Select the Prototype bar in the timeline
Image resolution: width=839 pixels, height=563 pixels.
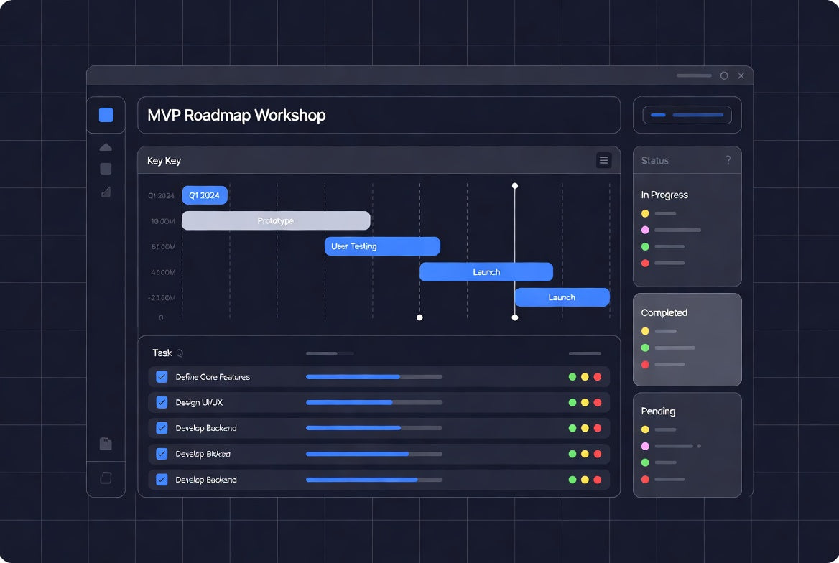point(276,220)
